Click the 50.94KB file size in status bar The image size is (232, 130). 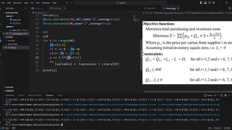227,128
